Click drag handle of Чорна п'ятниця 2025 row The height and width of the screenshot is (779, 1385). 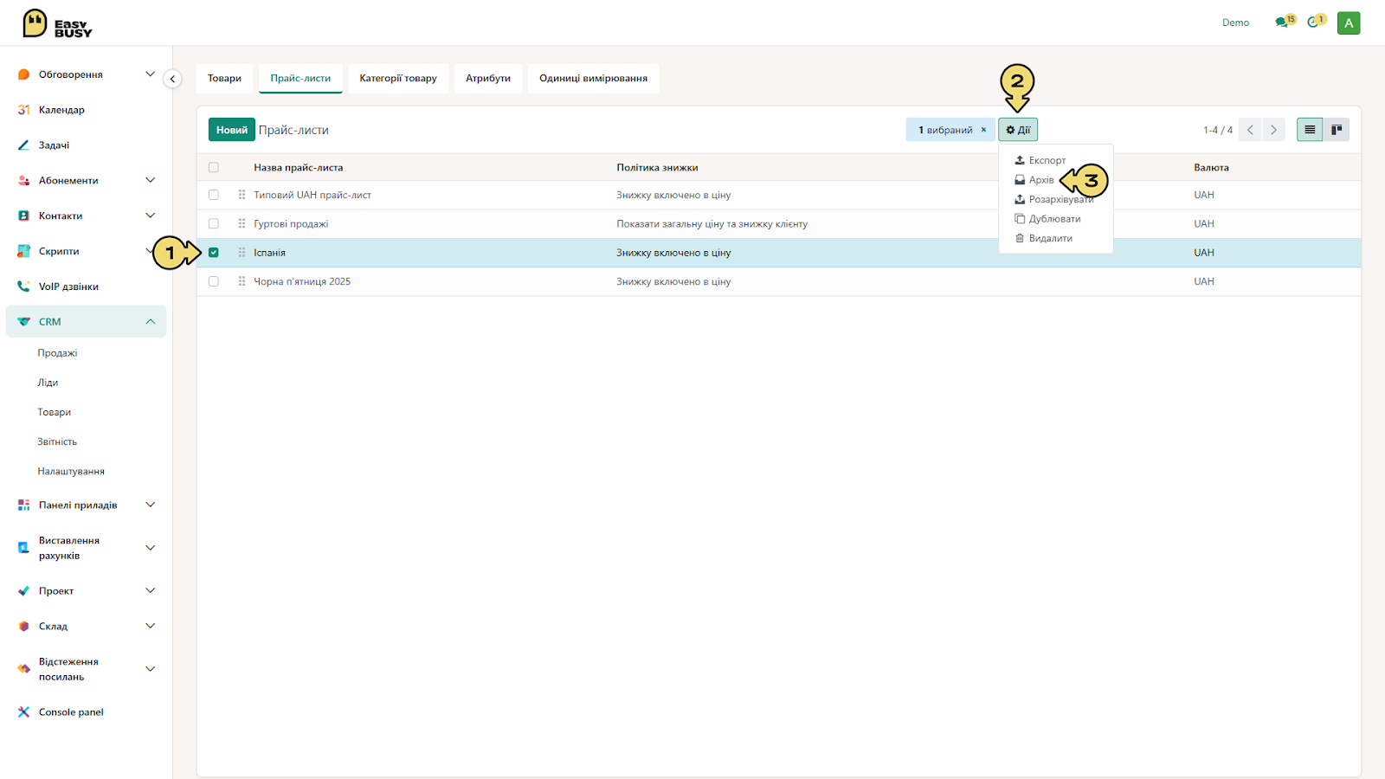click(x=242, y=281)
